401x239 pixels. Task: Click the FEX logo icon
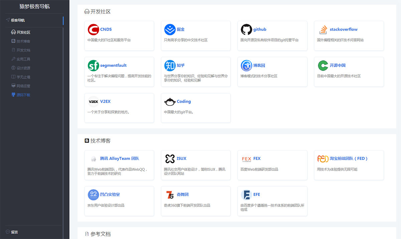(246, 158)
